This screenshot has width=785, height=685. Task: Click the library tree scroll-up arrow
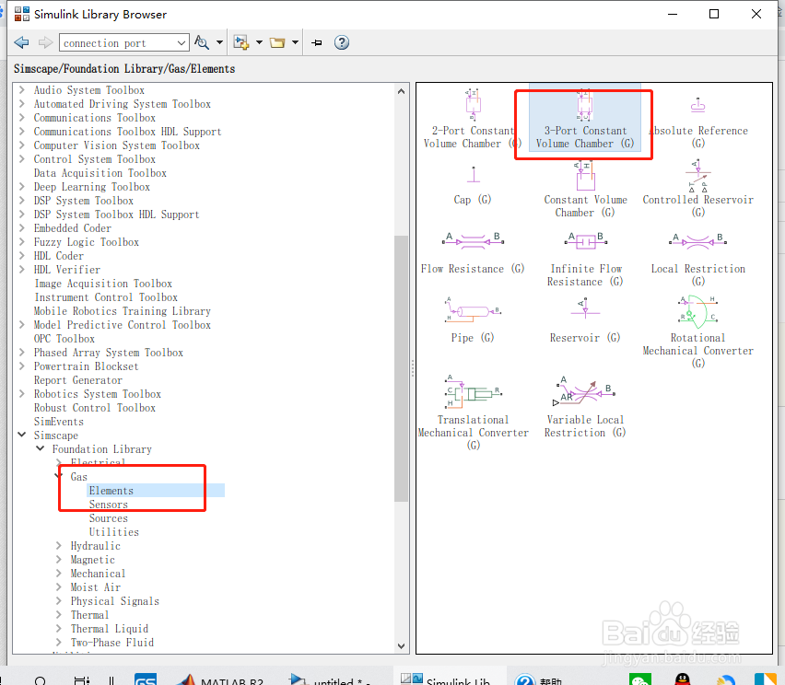tap(401, 91)
